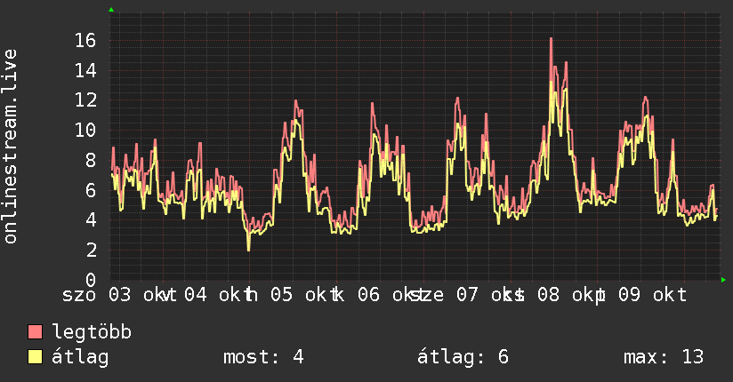The width and height of the screenshot is (733, 382).
Task: Click the átlag legend label beside the yellow swatch
Action: (x=80, y=357)
